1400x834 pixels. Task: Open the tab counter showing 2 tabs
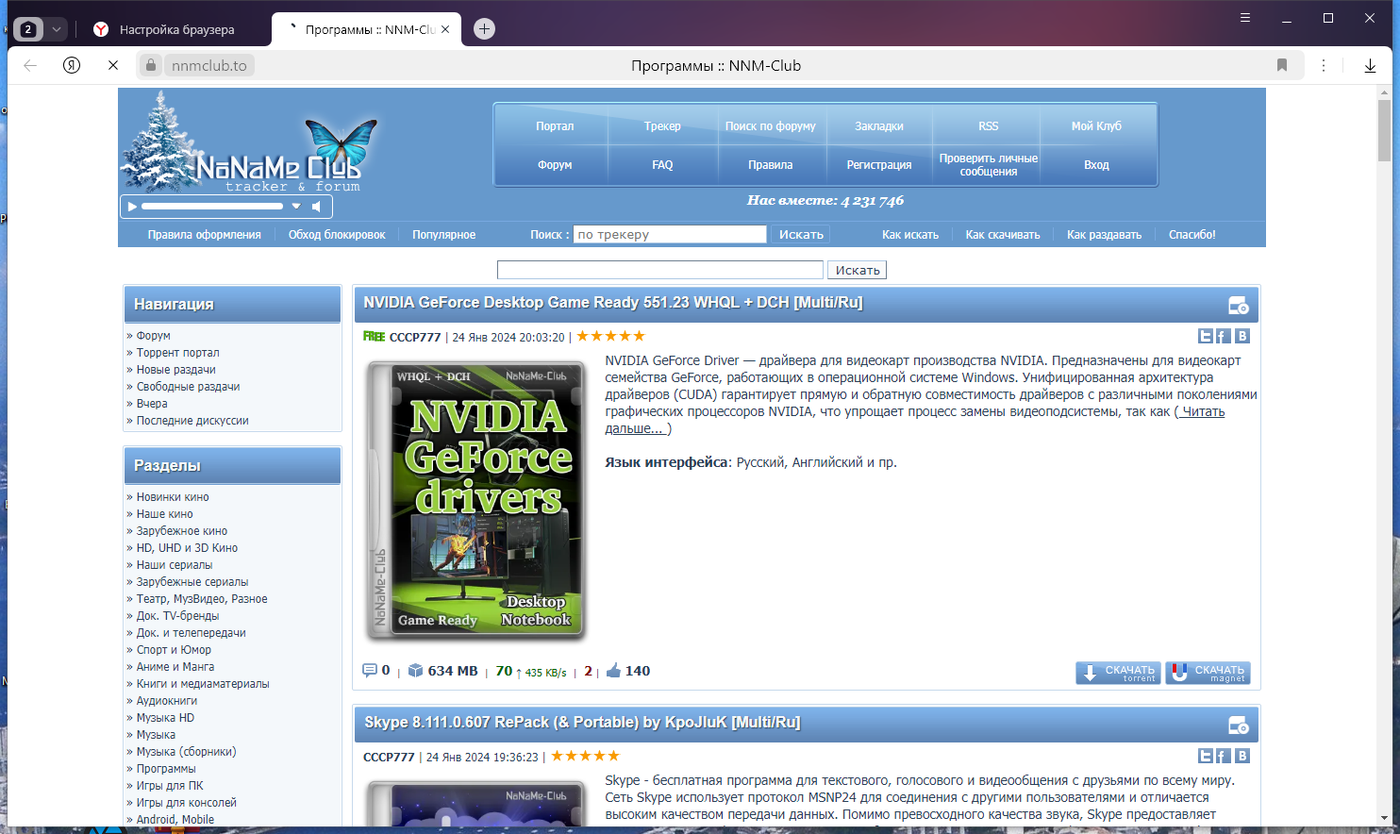[x=28, y=29]
